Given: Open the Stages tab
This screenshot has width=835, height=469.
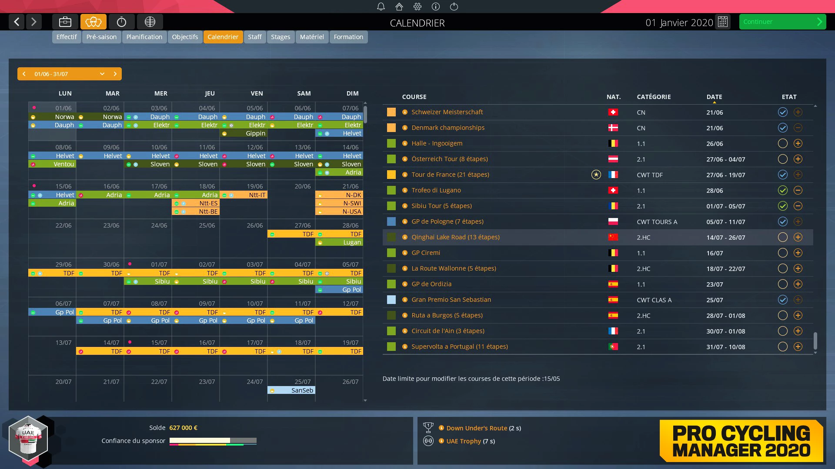Looking at the screenshot, I should tap(281, 37).
